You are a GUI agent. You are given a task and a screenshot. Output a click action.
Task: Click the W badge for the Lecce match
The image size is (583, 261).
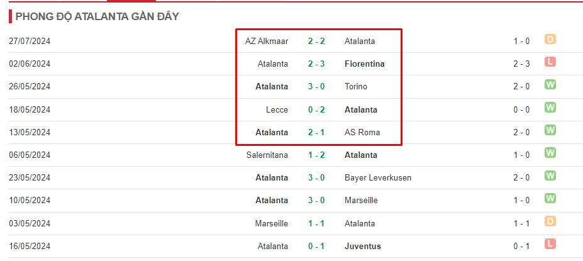[550, 108]
